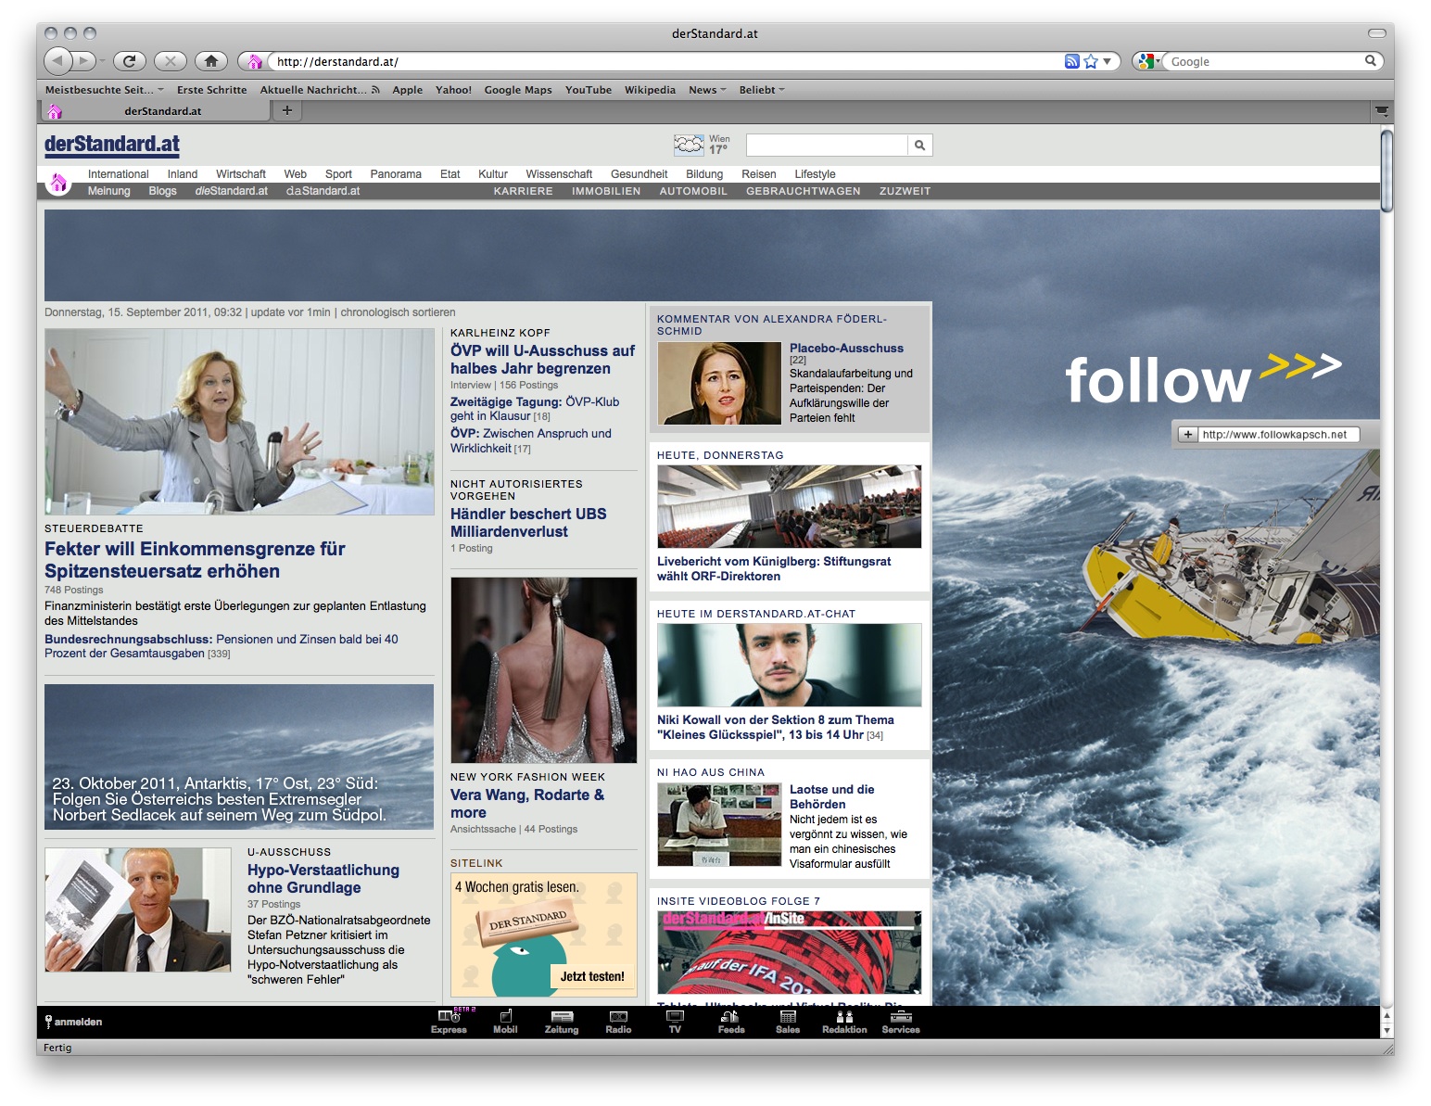Start search with the Google magnifier icon

pos(1370,61)
